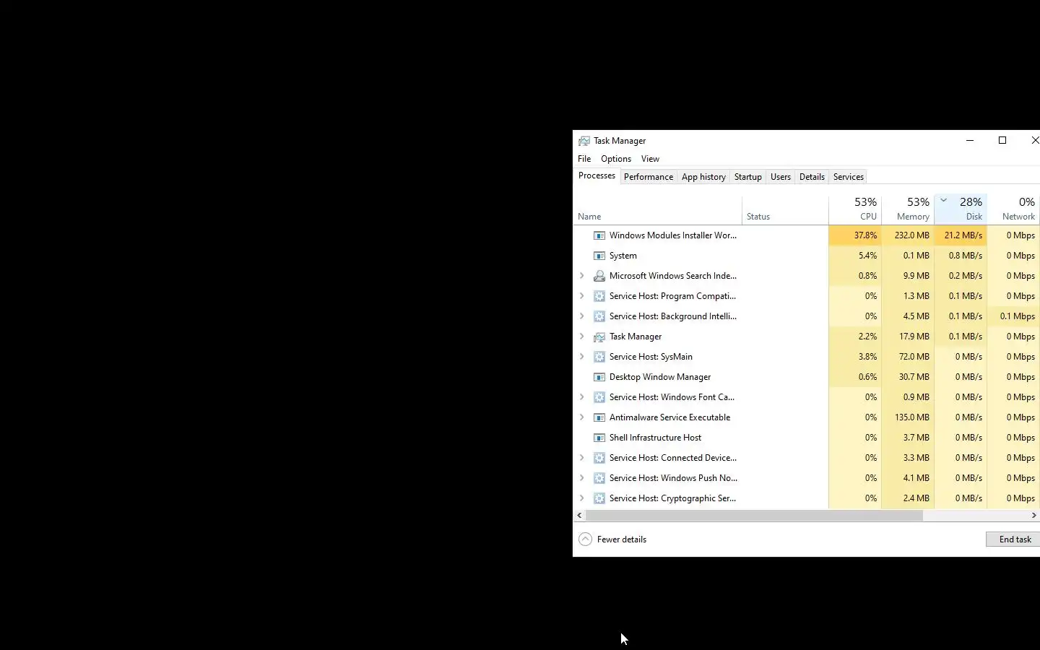The width and height of the screenshot is (1040, 650).
Task: Click the Disk column header with sort arrow
Action: coord(961,209)
